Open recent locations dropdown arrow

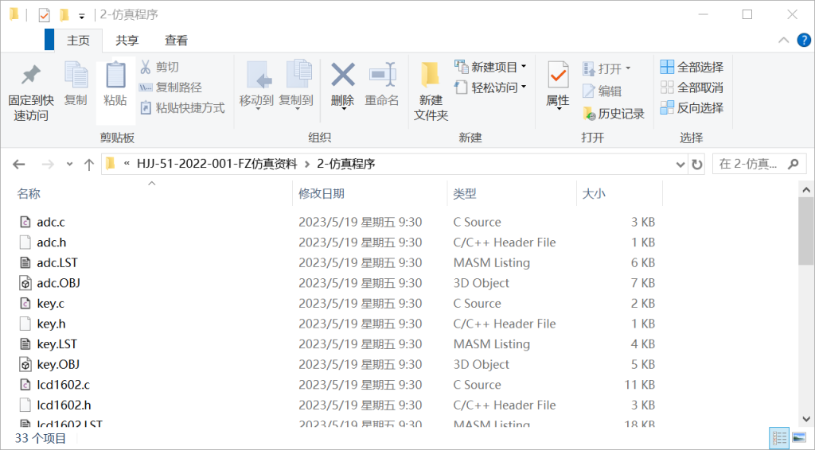[70, 165]
